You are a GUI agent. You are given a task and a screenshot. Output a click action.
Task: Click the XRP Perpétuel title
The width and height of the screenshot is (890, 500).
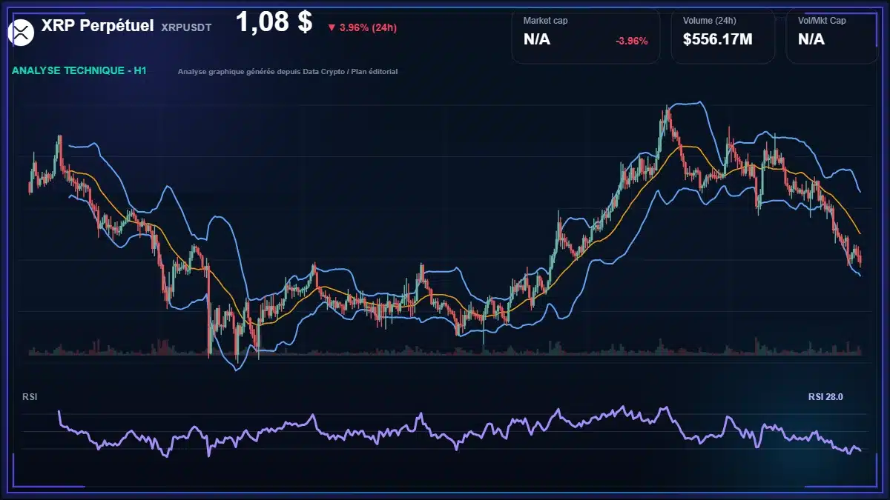(x=97, y=26)
